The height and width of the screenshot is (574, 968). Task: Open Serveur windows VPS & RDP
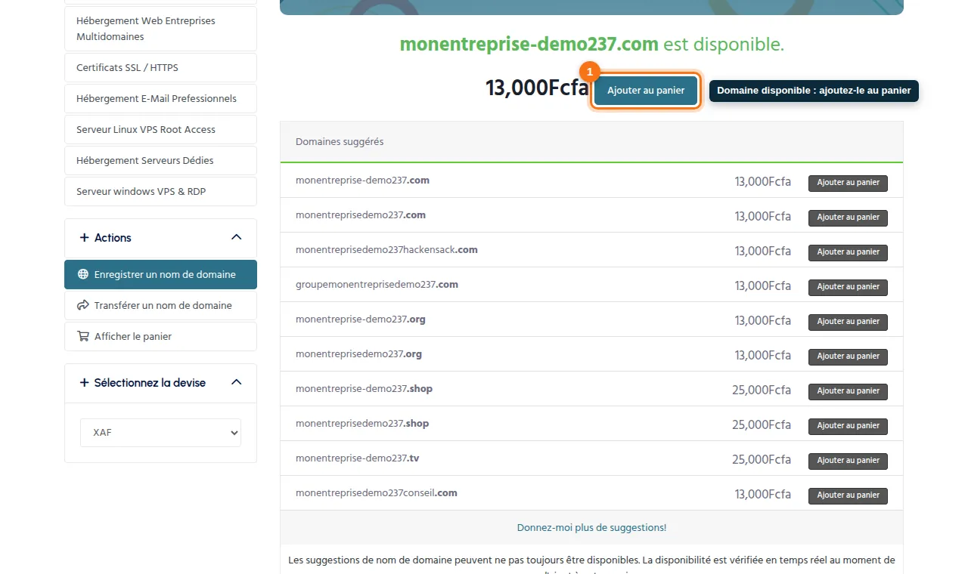click(160, 192)
